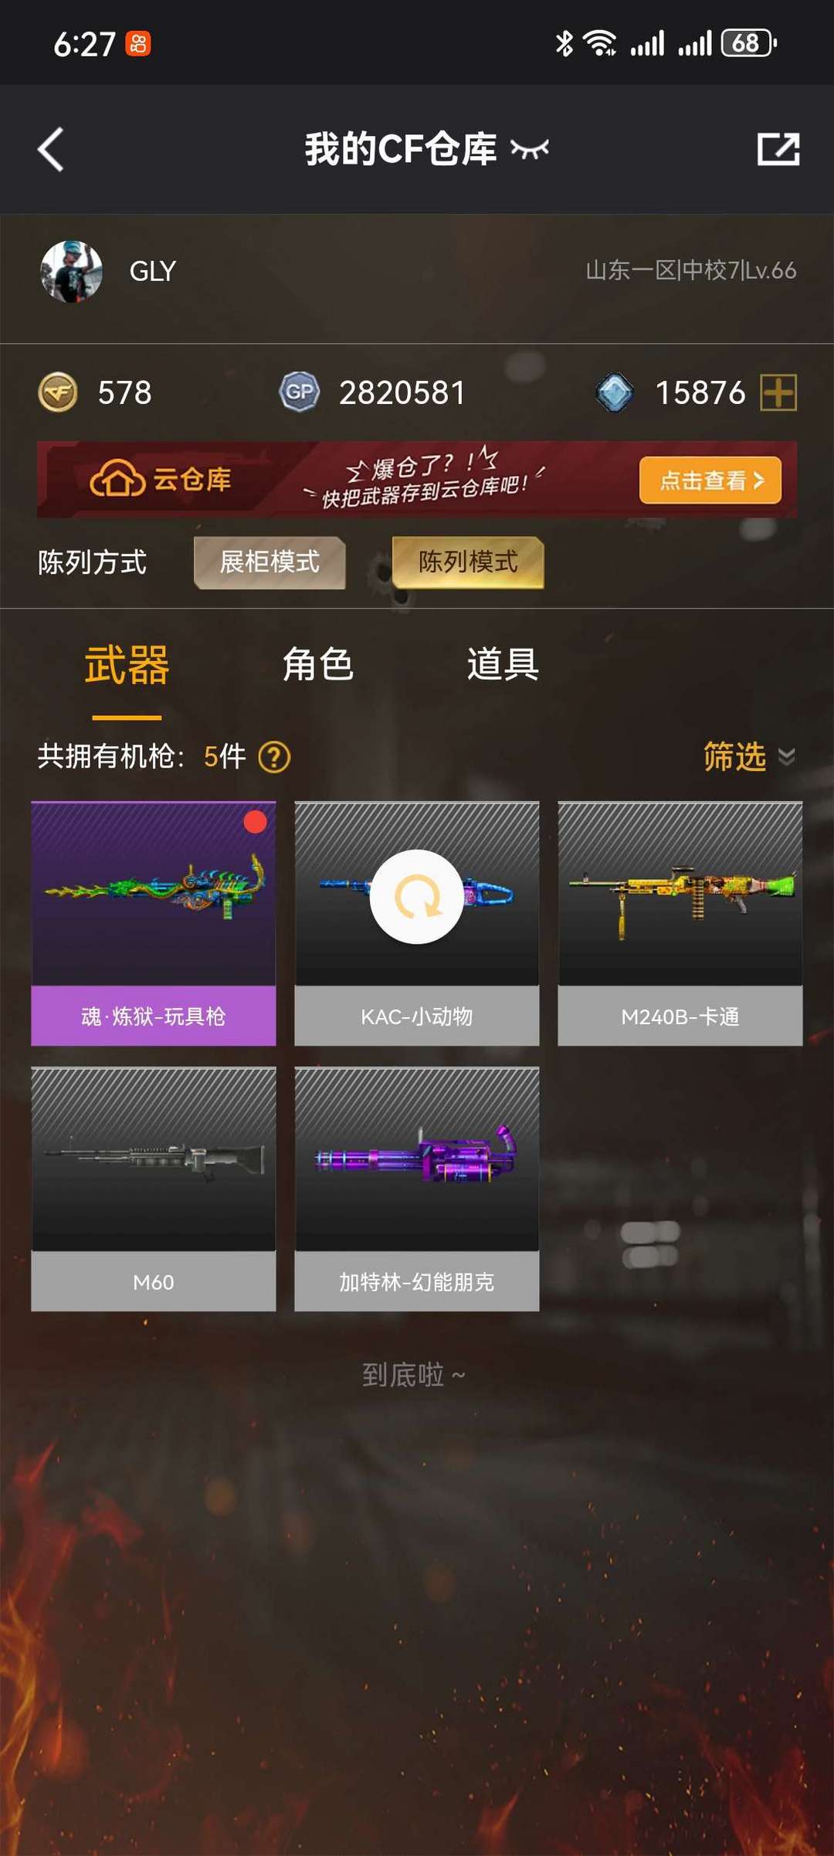The image size is (834, 1856).
Task: Tap the GP currency icon
Action: 300,392
